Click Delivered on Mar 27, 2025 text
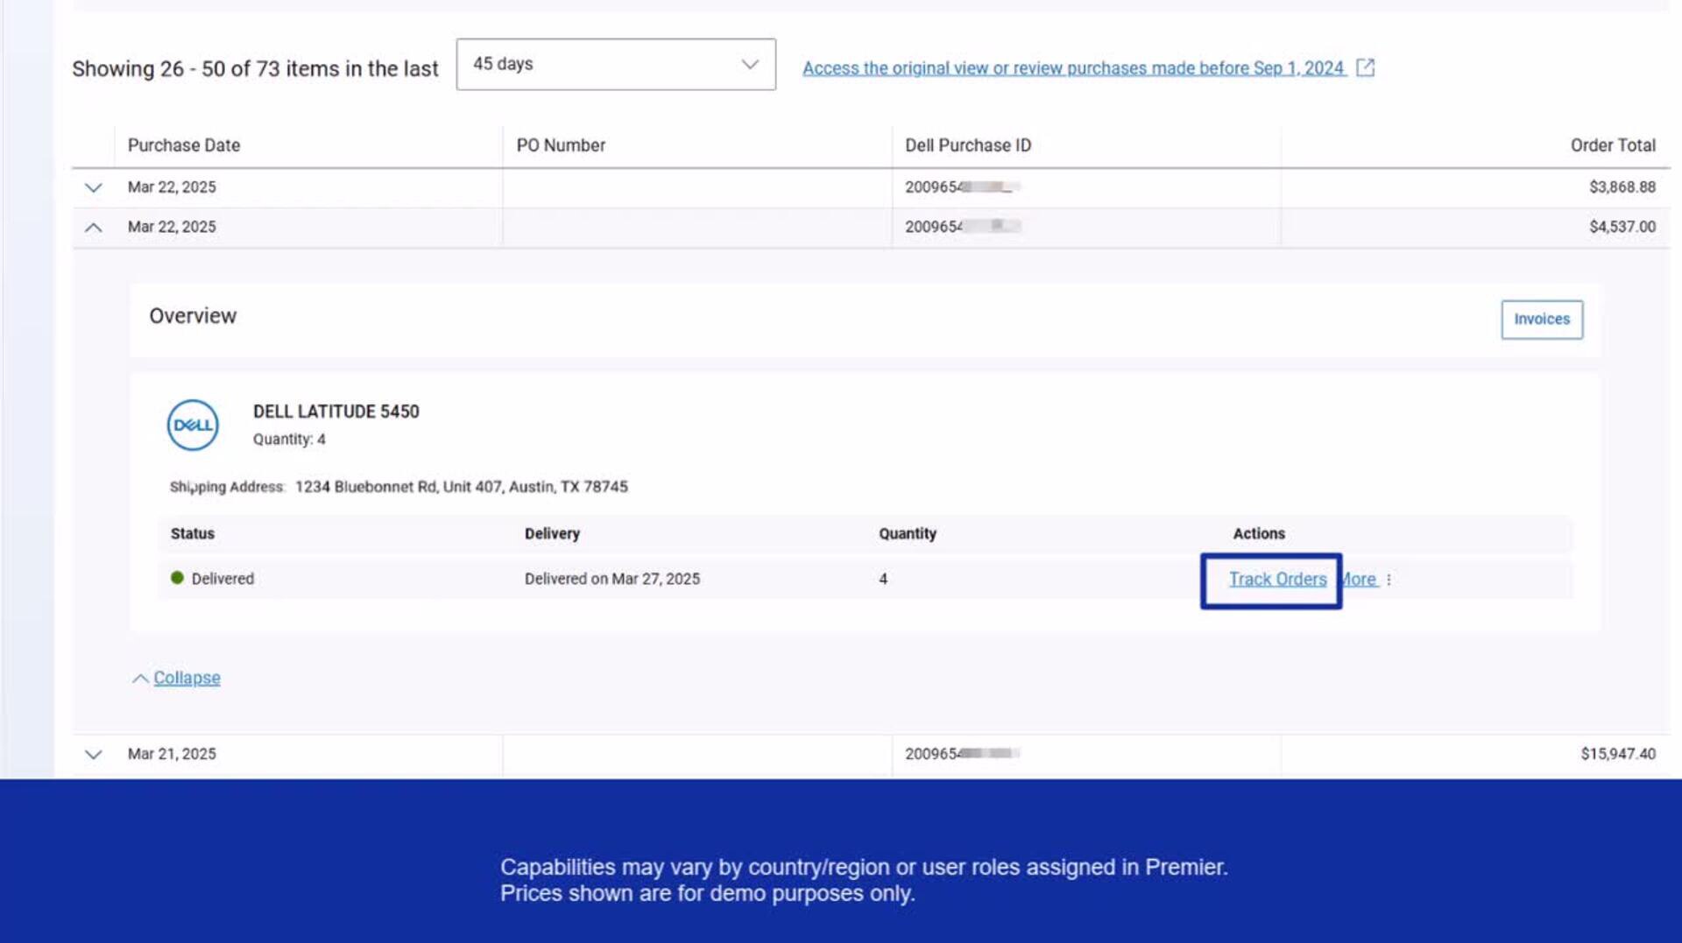 click(612, 579)
